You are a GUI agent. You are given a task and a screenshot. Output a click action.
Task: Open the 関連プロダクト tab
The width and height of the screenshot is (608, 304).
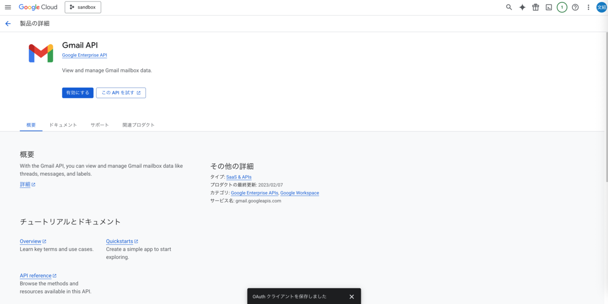point(138,125)
